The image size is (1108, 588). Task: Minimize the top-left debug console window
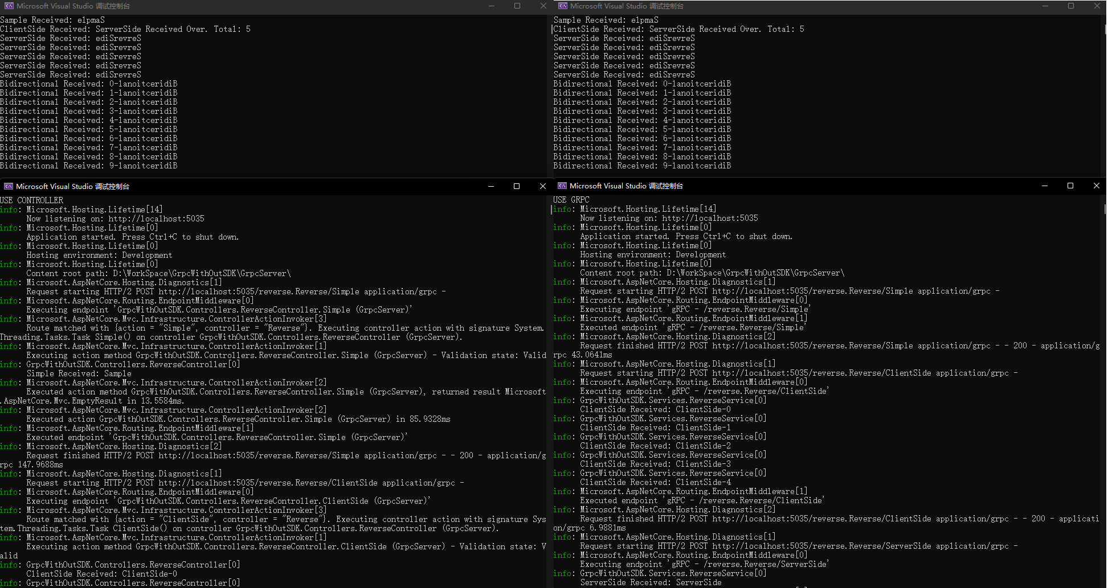point(491,6)
